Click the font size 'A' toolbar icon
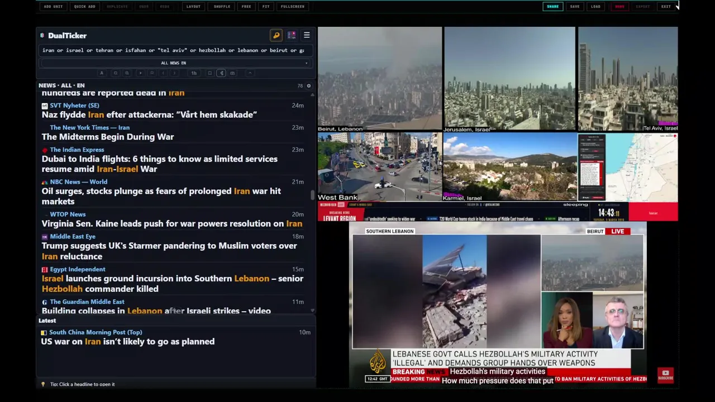Image resolution: width=715 pixels, height=402 pixels. (x=102, y=73)
